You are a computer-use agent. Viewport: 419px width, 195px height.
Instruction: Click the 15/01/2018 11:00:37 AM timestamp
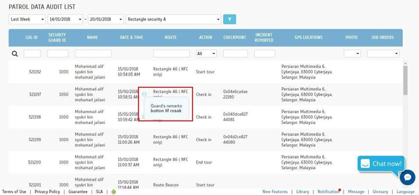(x=128, y=162)
